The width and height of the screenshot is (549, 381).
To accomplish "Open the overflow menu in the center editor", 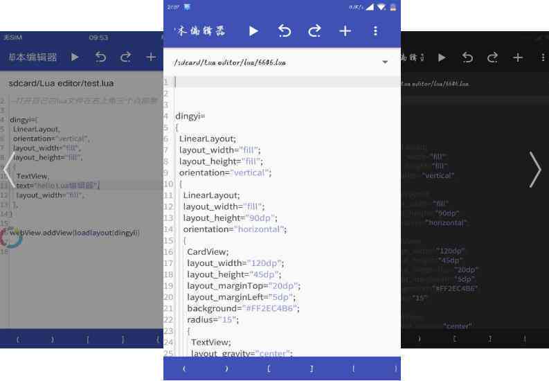I will click(x=375, y=31).
